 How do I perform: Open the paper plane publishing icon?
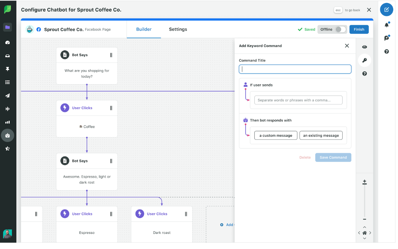point(8,96)
